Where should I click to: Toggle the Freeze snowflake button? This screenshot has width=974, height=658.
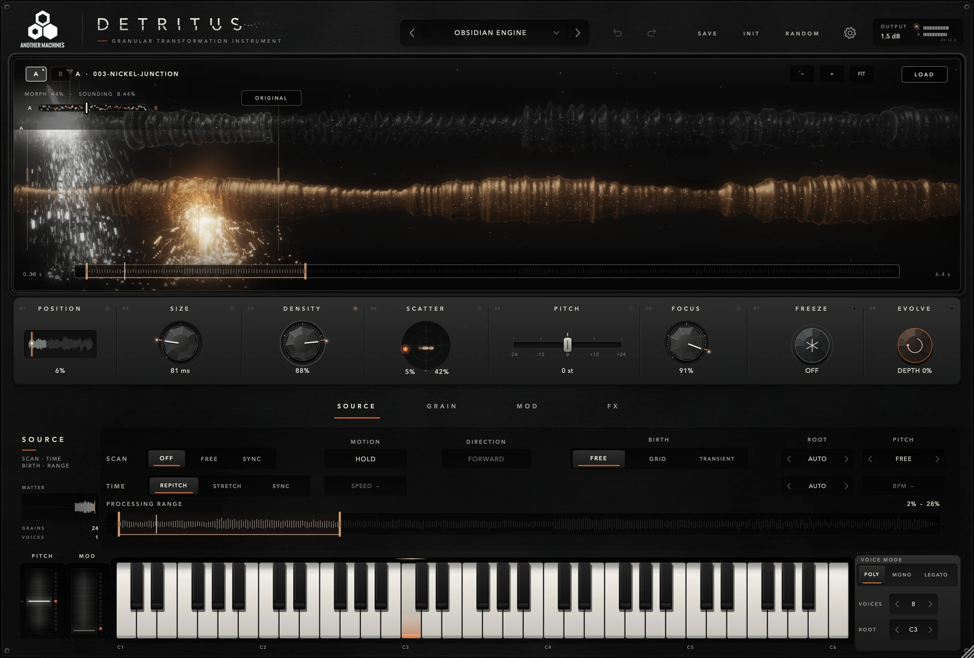click(x=812, y=345)
